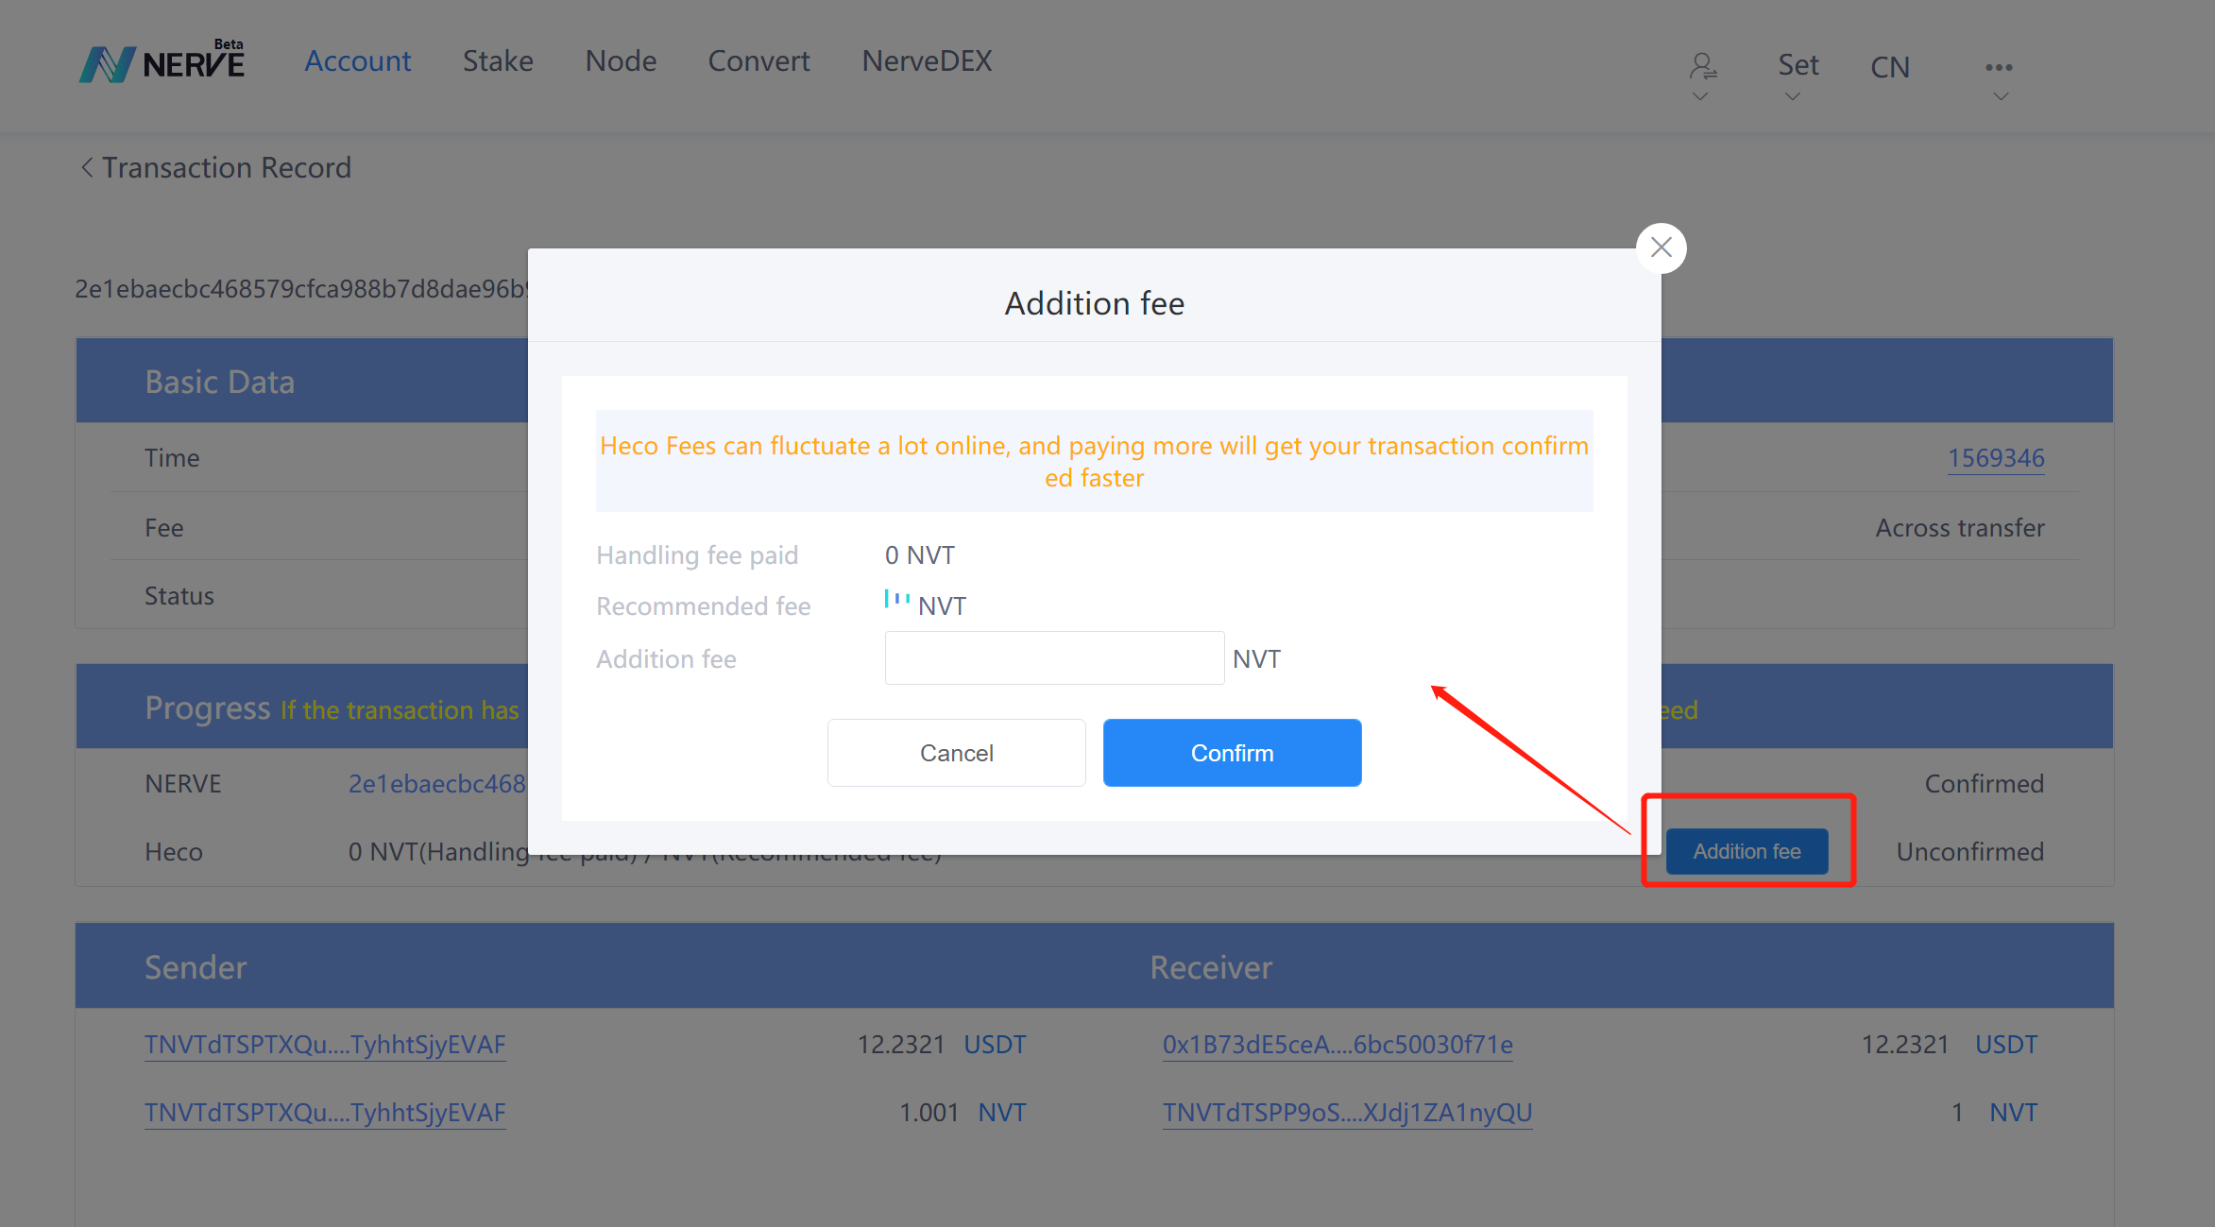Open the three-dots more menu
The height and width of the screenshot is (1227, 2215).
[x=1998, y=67]
